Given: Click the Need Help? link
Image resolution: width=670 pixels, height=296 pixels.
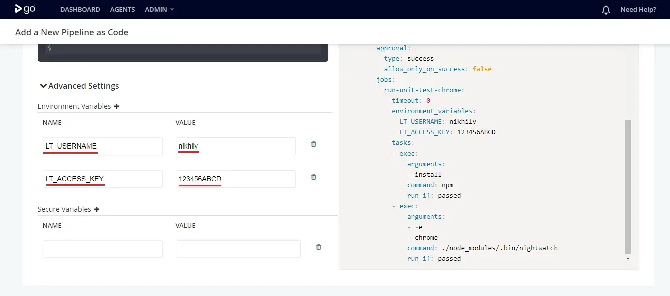Looking at the screenshot, I should (638, 10).
